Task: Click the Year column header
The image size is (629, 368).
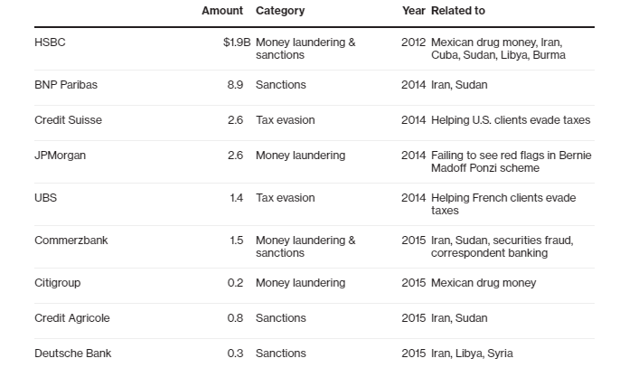Action: [x=414, y=11]
